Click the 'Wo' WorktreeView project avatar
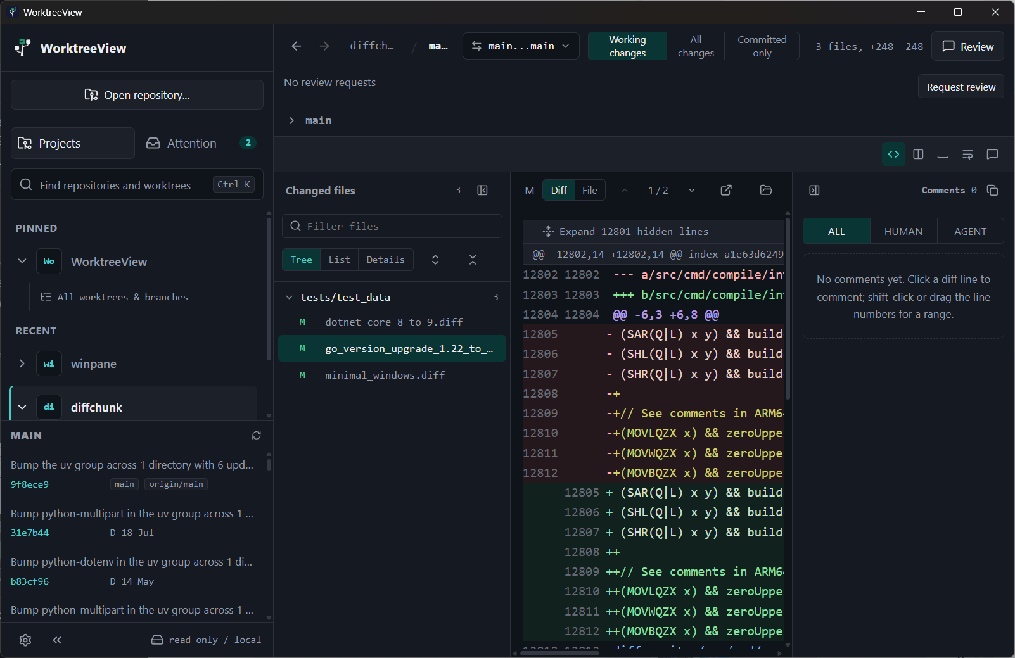Image resolution: width=1015 pixels, height=658 pixels. [49, 262]
